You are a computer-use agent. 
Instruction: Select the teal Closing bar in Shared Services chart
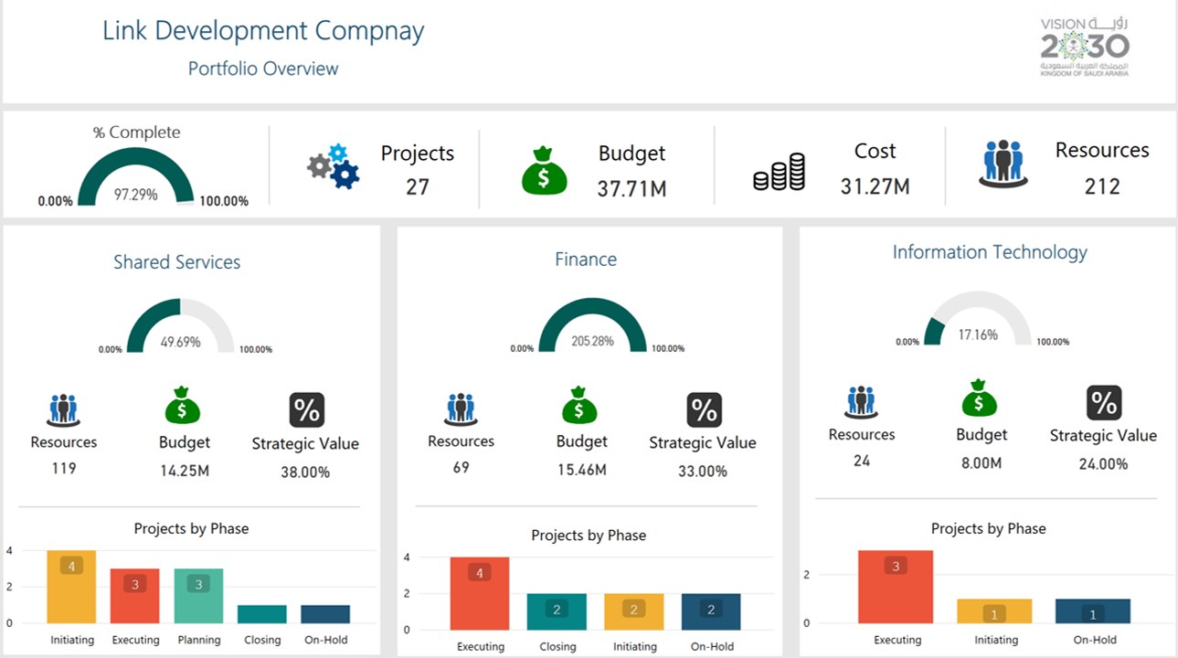coord(262,614)
